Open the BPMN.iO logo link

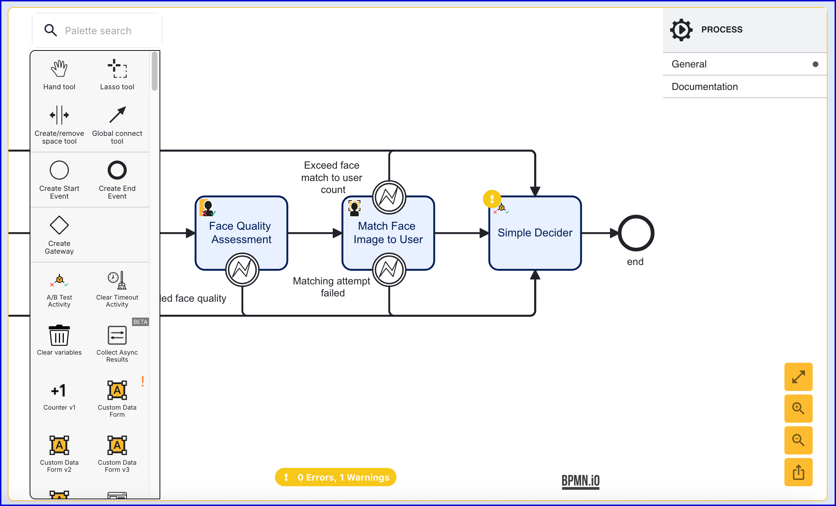[580, 481]
